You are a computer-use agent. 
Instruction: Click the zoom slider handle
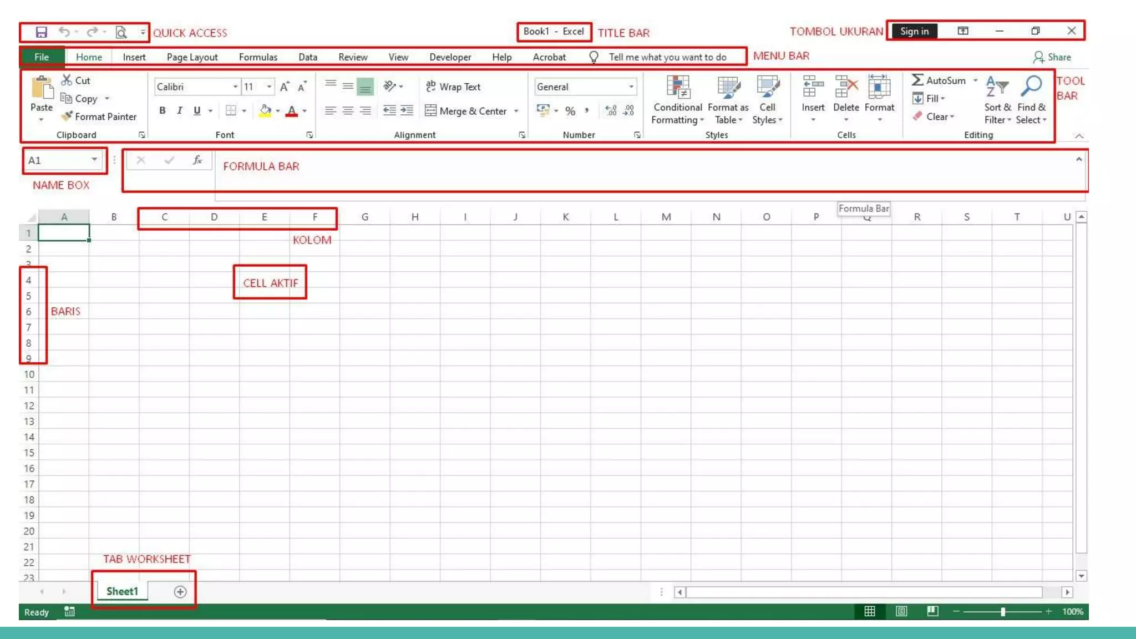[x=1003, y=611]
